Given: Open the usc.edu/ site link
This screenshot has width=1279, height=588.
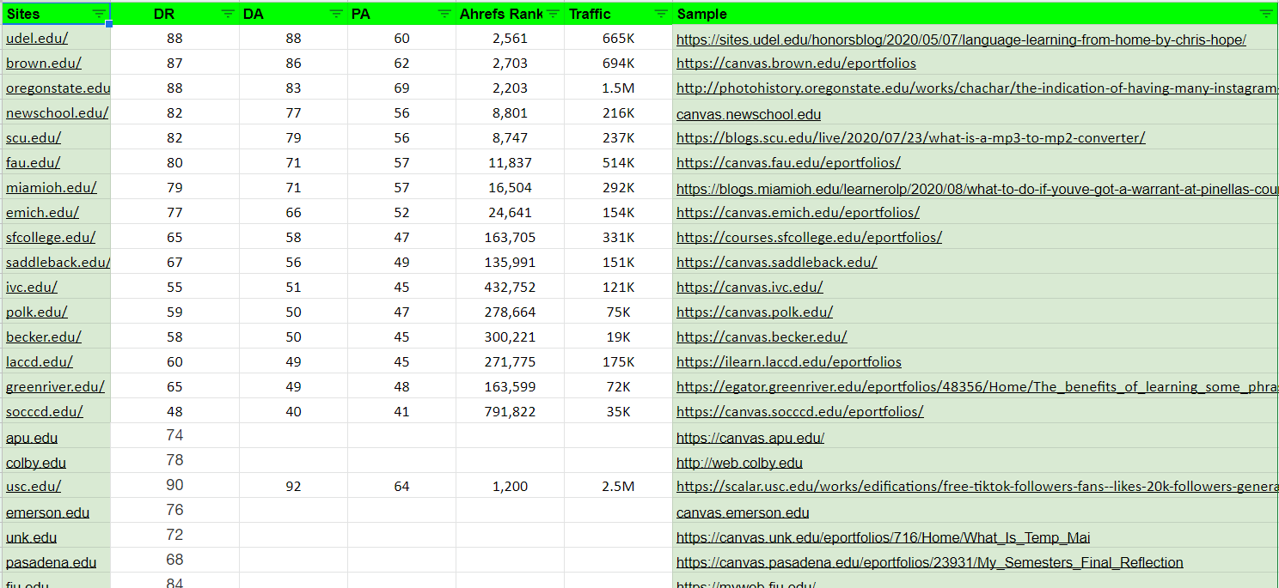Looking at the screenshot, I should click(34, 487).
